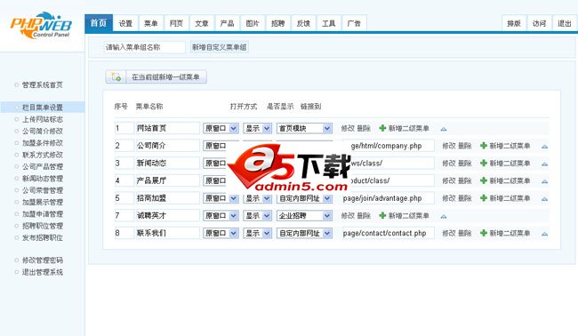Open 自定内部网址 dropdown in 招商加盟 row

tap(304, 198)
